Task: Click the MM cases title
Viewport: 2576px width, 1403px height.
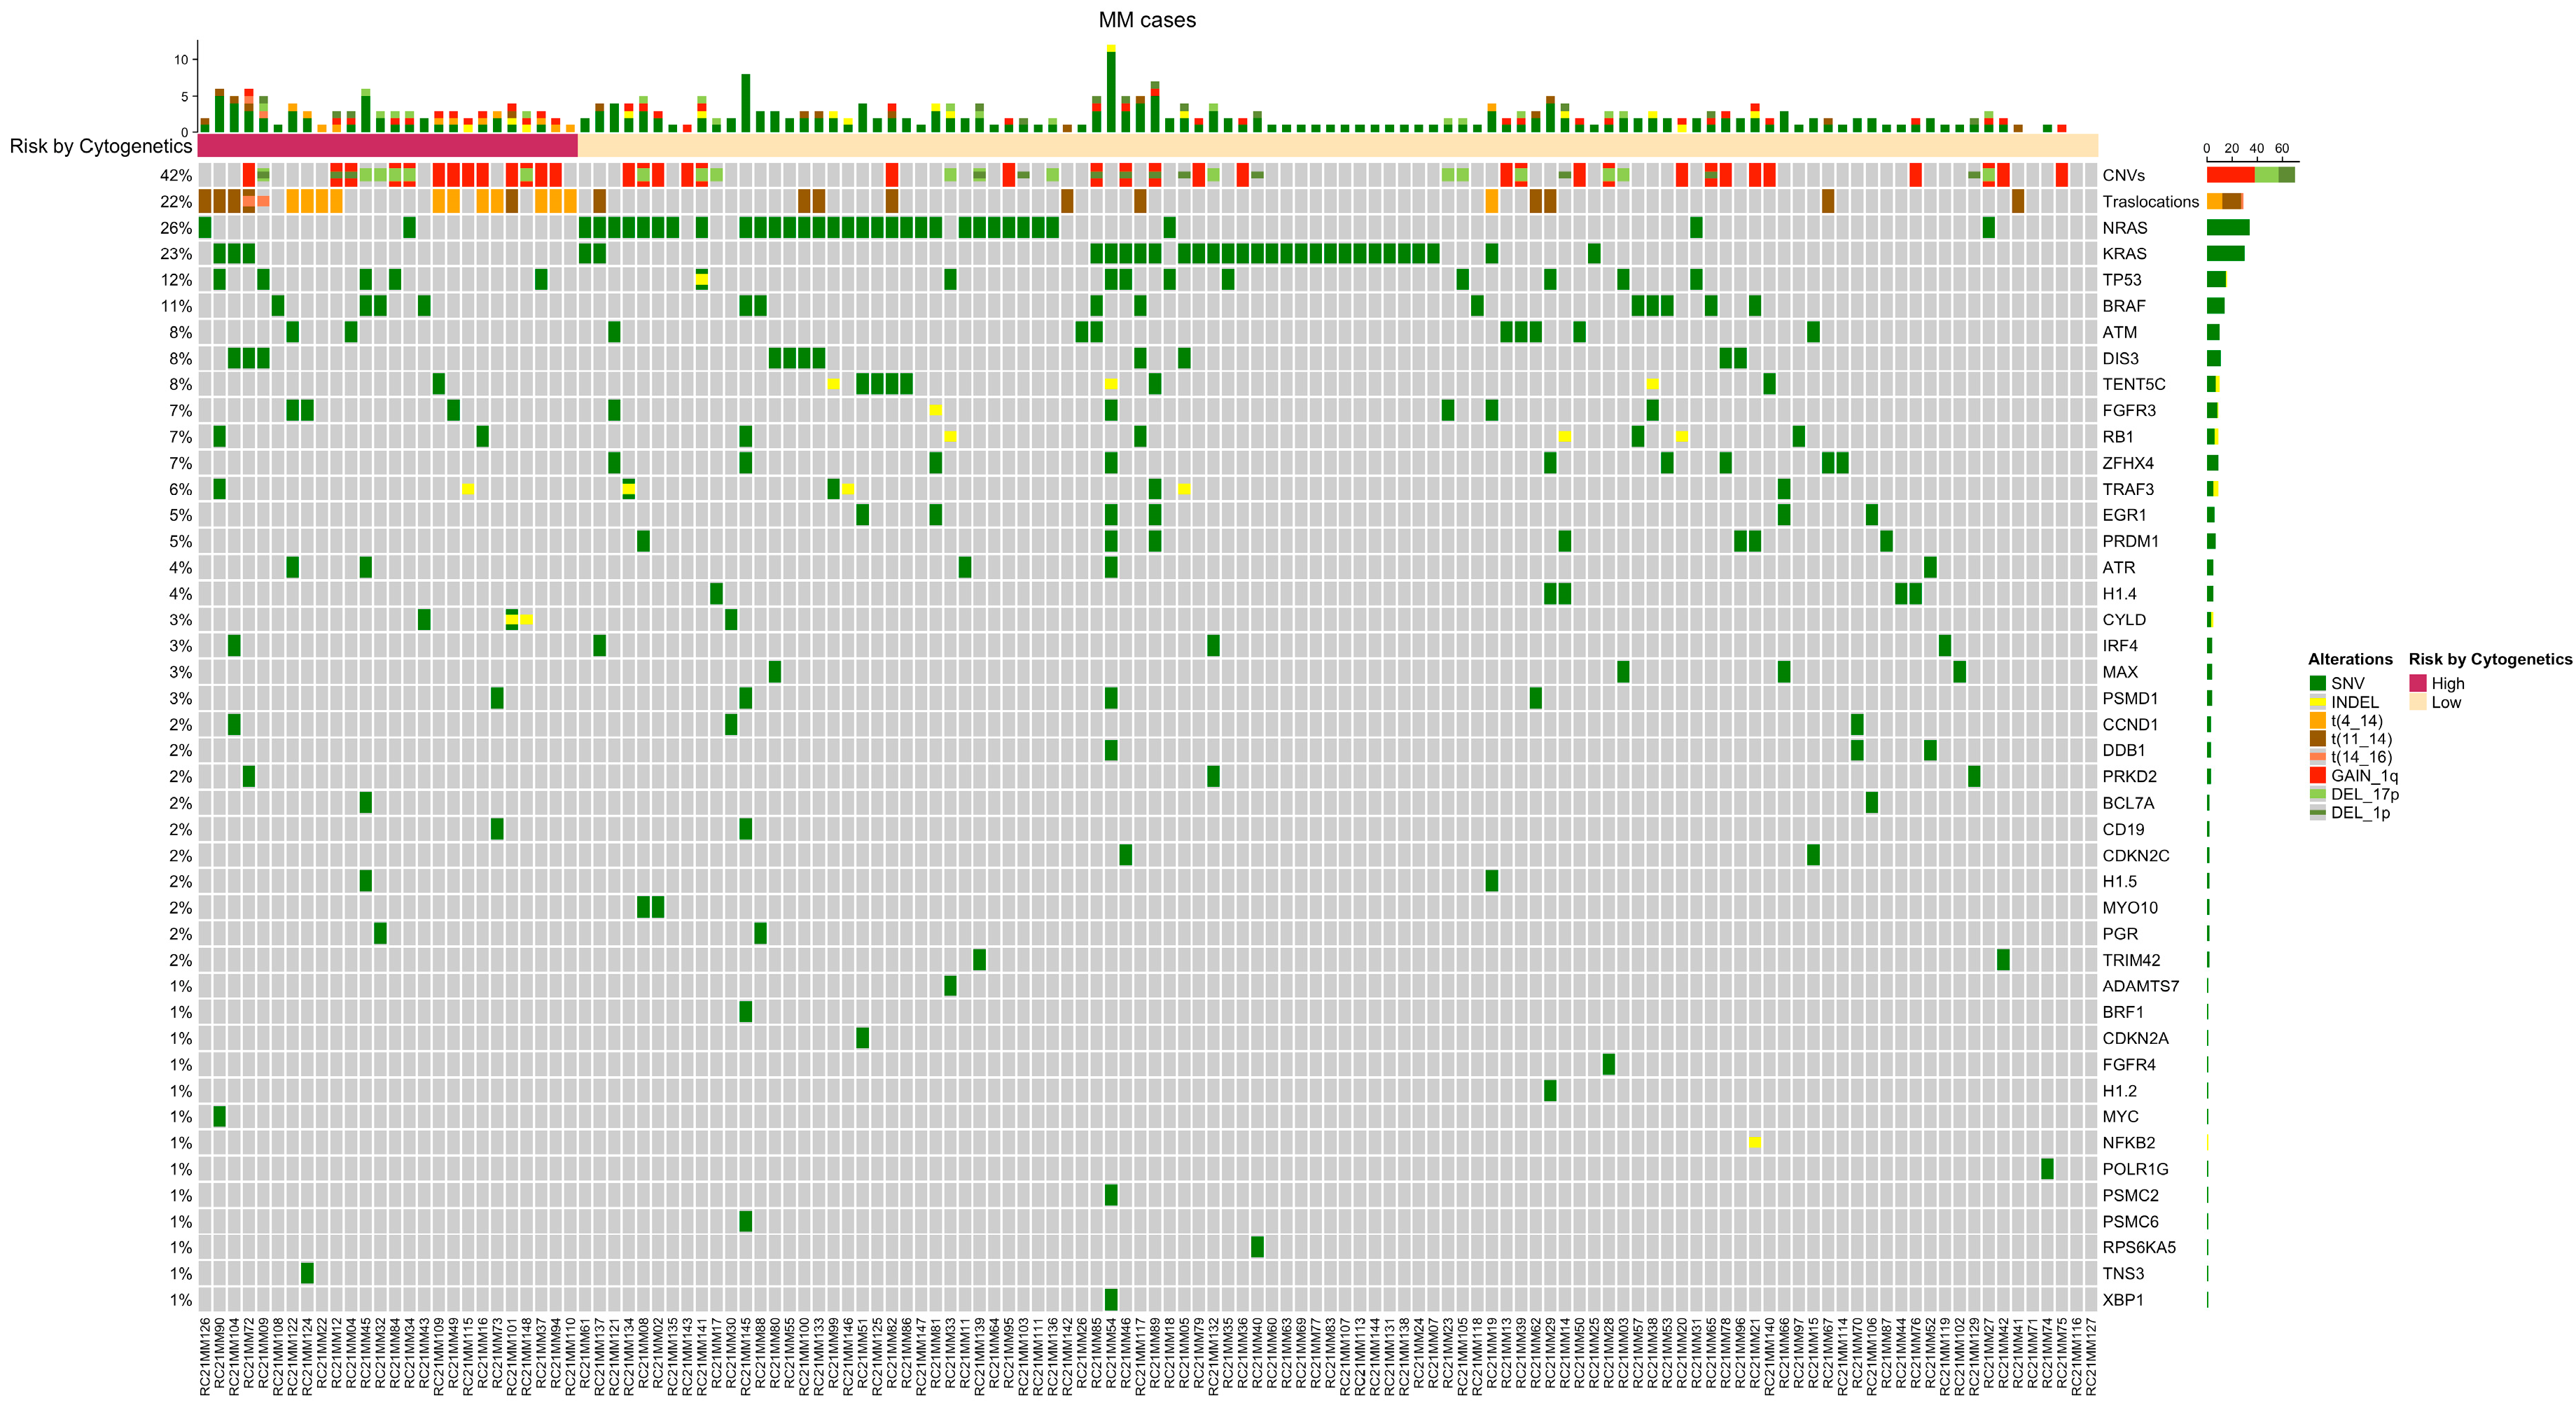Action: pos(1147,20)
